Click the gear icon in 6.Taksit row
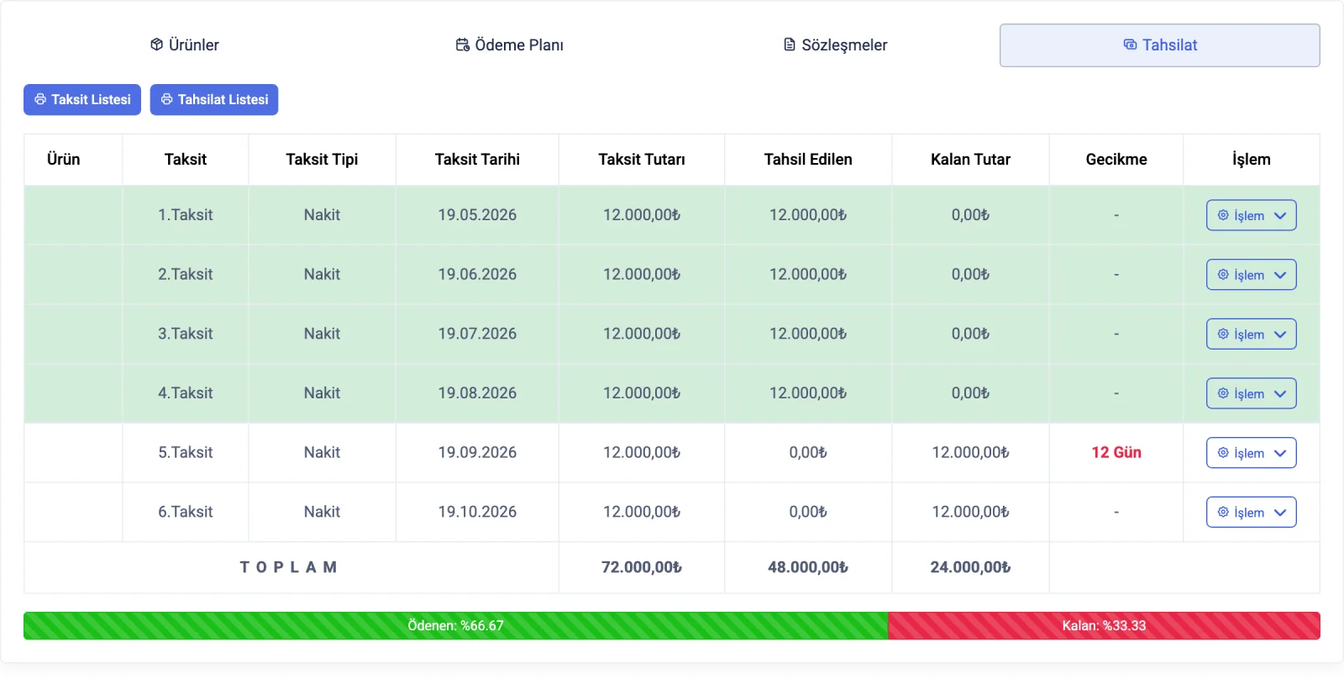 point(1223,512)
